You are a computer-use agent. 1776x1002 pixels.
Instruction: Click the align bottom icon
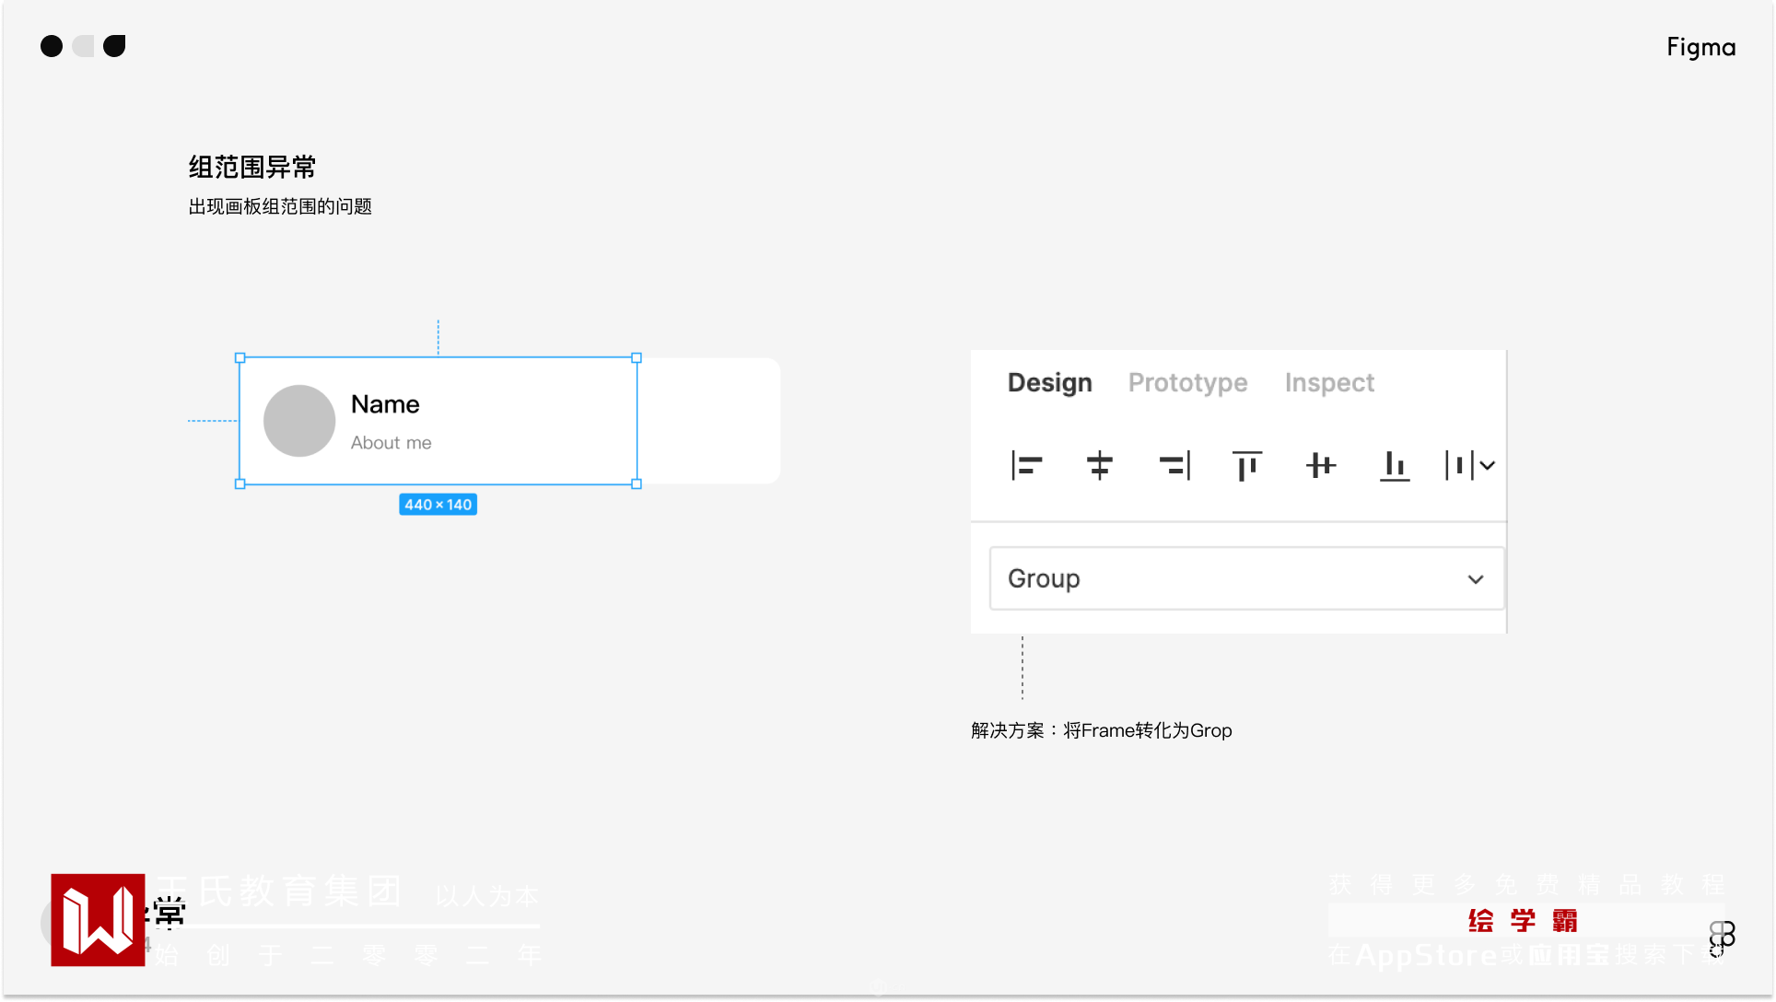coord(1394,466)
